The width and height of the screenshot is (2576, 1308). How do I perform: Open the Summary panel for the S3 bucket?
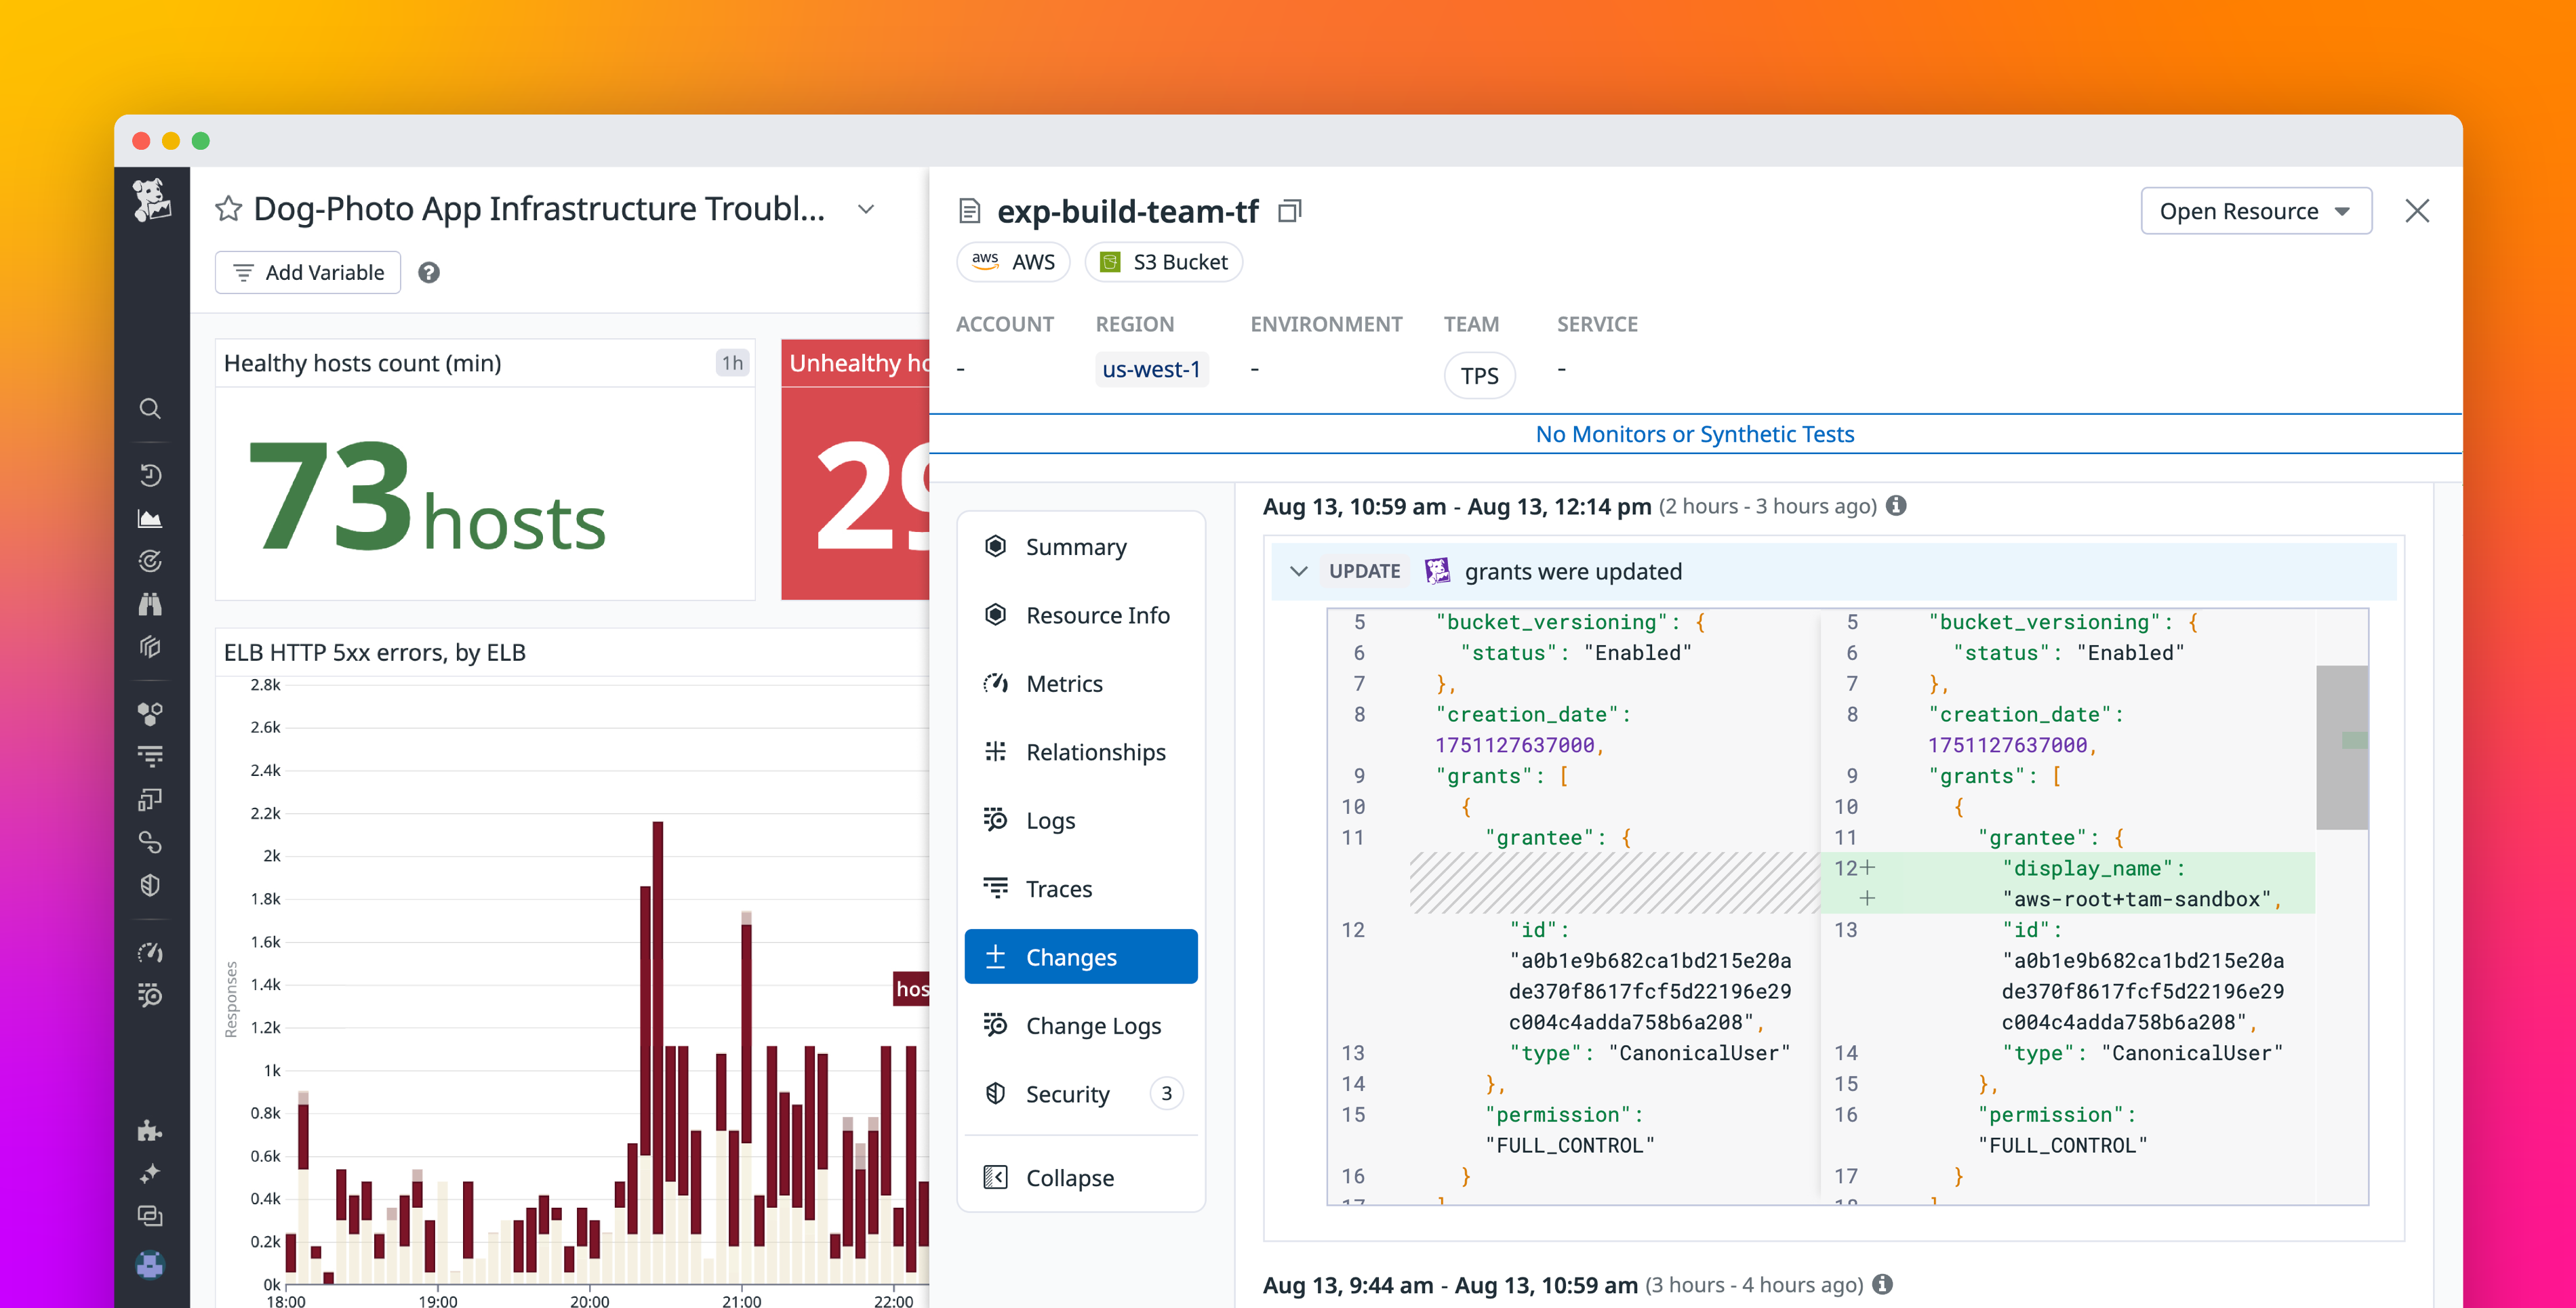pos(1075,547)
